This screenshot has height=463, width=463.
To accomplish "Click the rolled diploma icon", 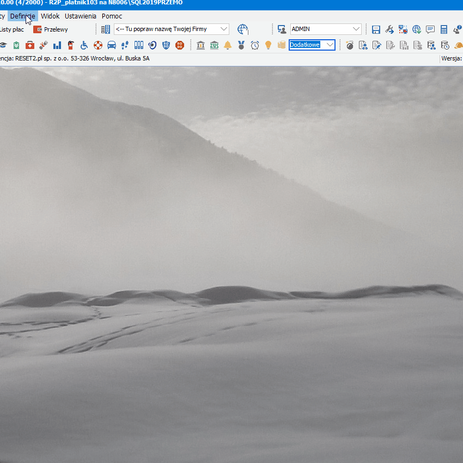I will (x=44, y=45).
